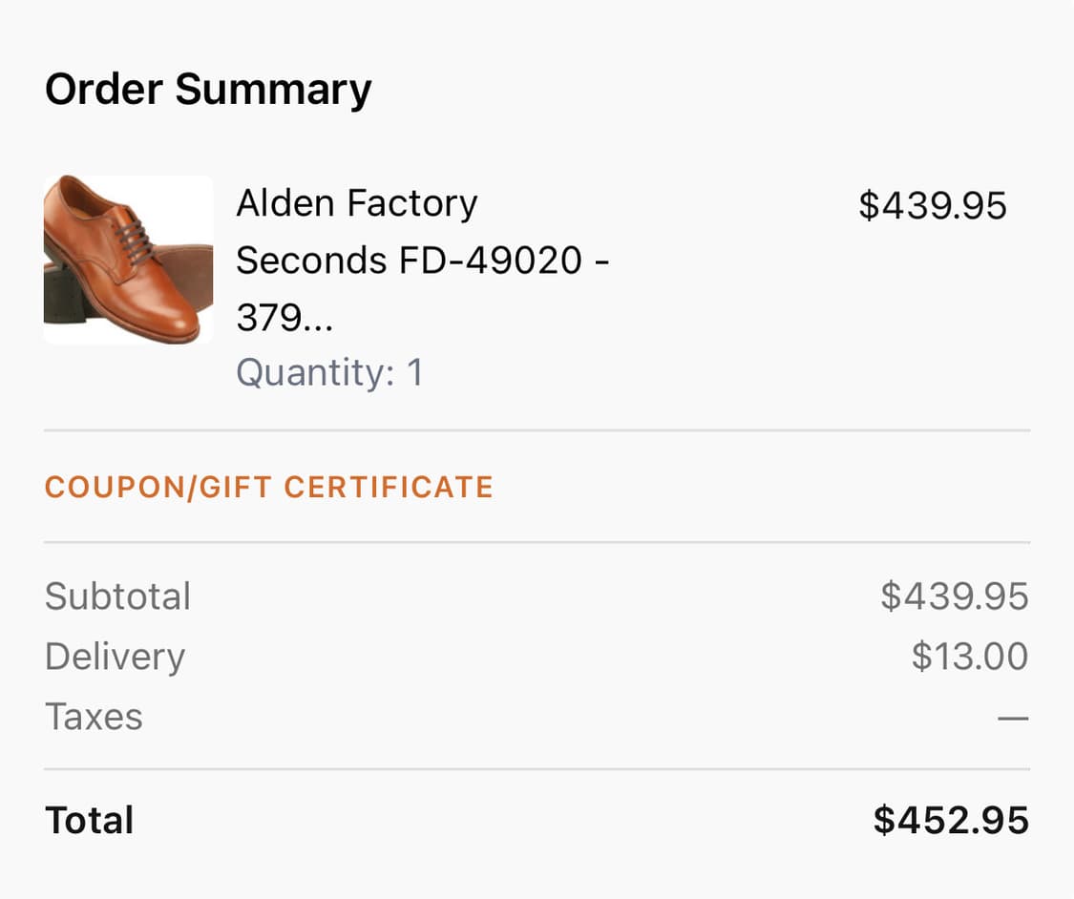Tap the dash in the Taxes row

tap(1013, 718)
